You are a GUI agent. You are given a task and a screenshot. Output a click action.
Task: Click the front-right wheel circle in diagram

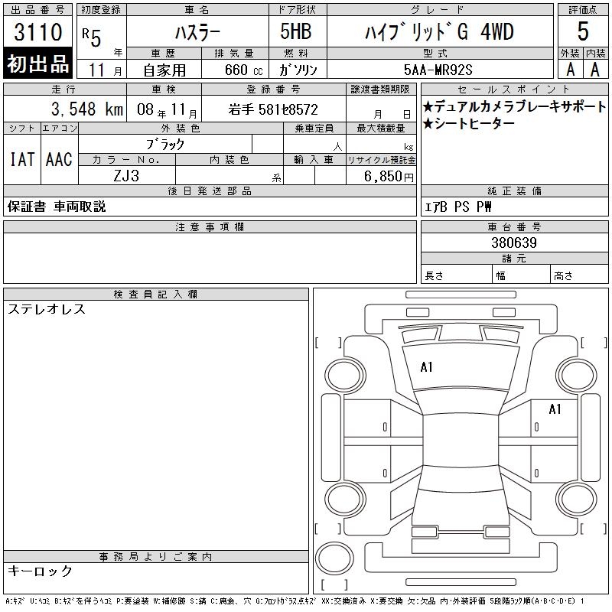[576, 376]
